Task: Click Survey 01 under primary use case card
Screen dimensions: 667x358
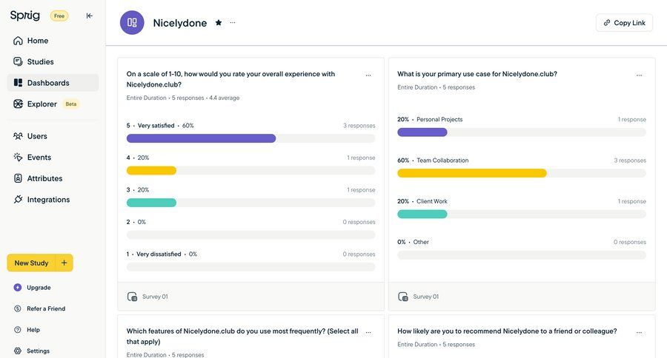Action: 425,297
